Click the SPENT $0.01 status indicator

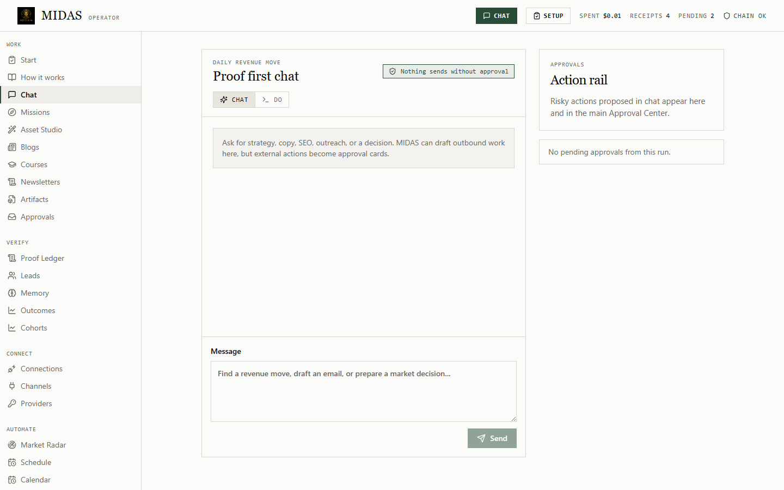(600, 16)
